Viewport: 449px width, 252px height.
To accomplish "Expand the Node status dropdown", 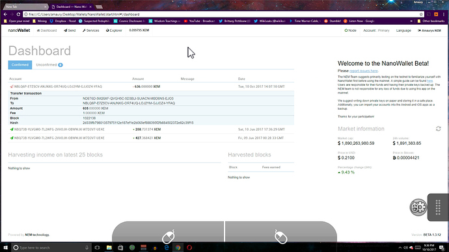I will pyautogui.click(x=350, y=31).
